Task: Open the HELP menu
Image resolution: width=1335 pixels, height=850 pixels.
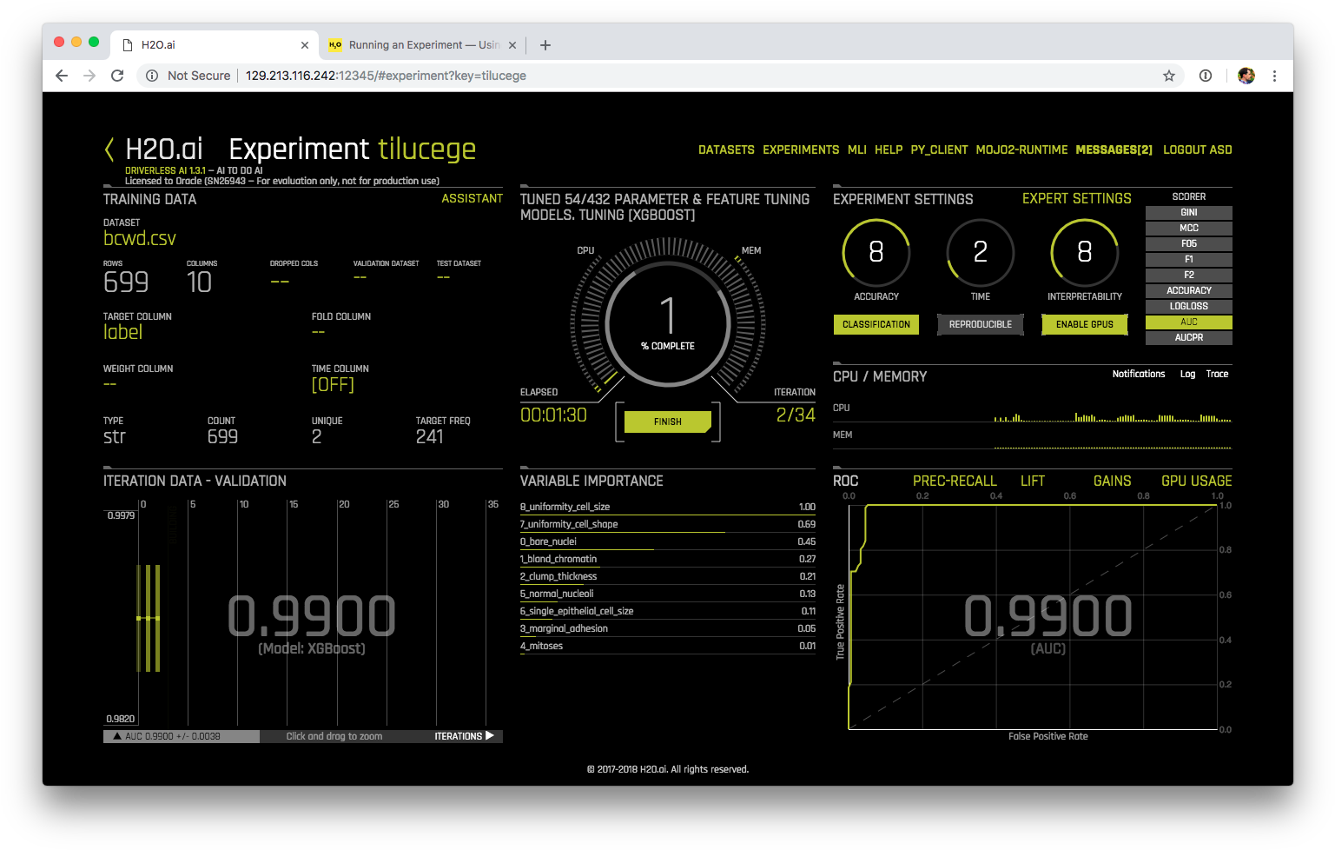Action: [x=889, y=149]
